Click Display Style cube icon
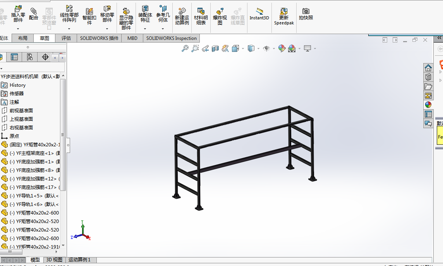The image size is (443, 266). 251,48
